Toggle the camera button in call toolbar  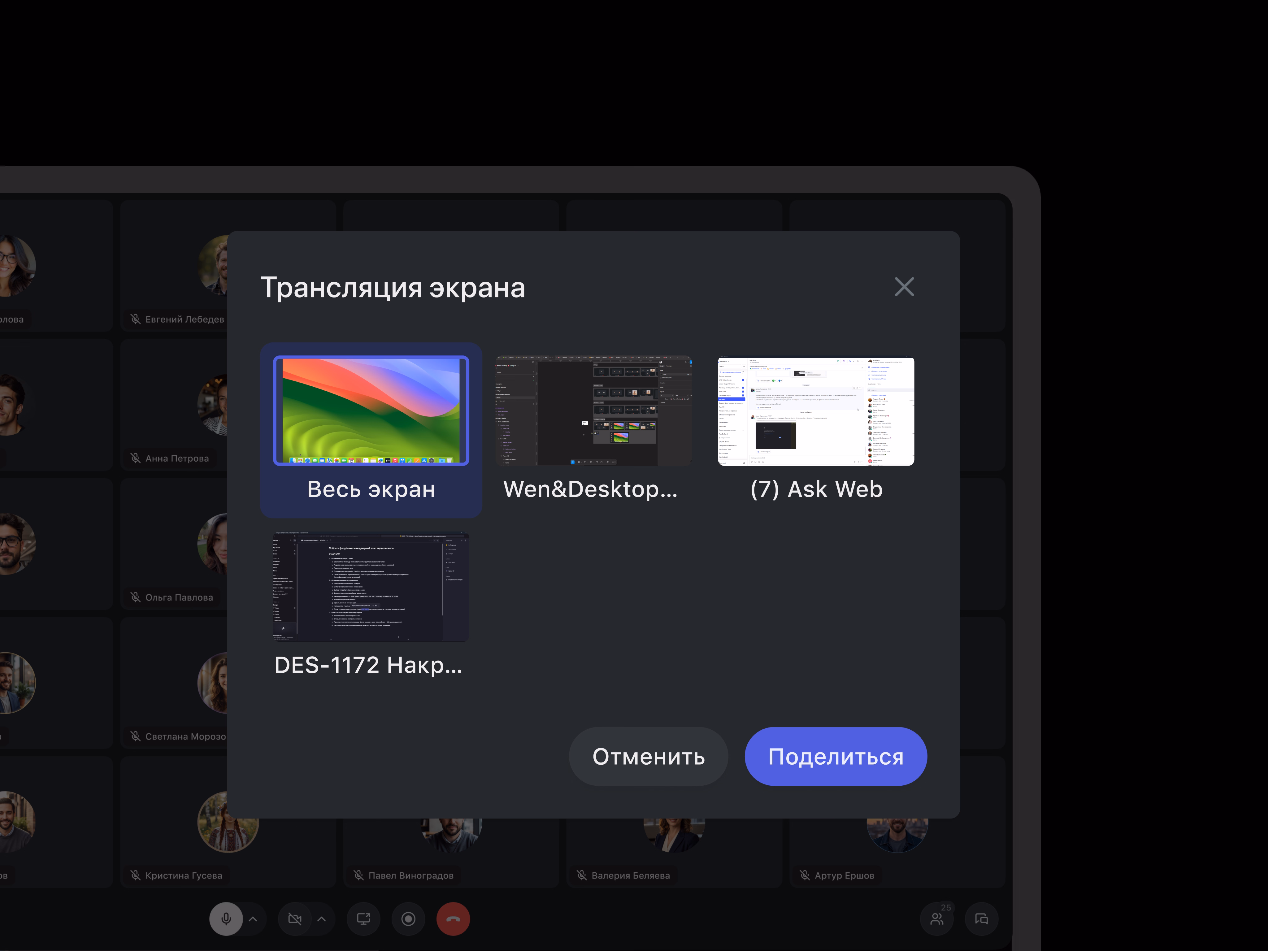tap(295, 919)
